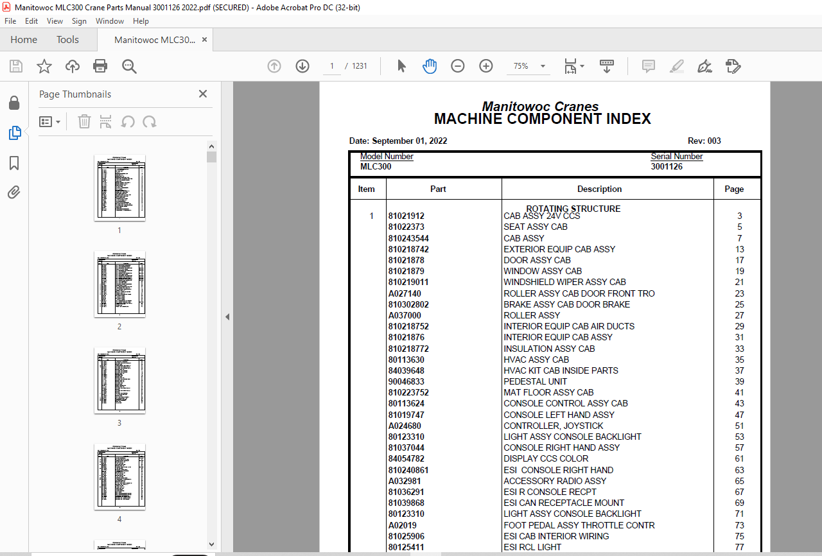The image size is (822, 556).
Task: Open the Help menu
Action: (x=141, y=21)
